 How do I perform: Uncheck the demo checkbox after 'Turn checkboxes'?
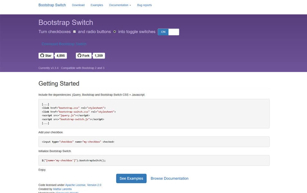(x=74, y=32)
